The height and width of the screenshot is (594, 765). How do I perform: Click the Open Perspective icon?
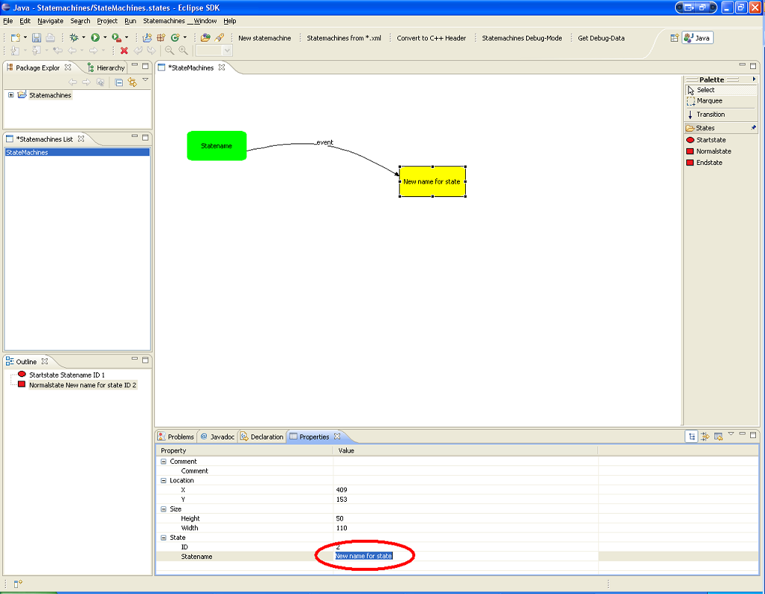[674, 38]
